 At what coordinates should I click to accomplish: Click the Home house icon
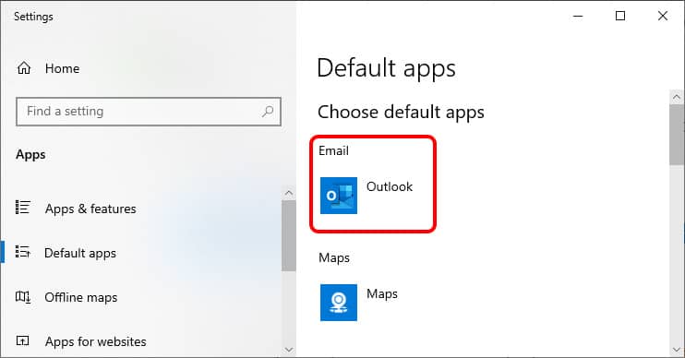point(24,68)
